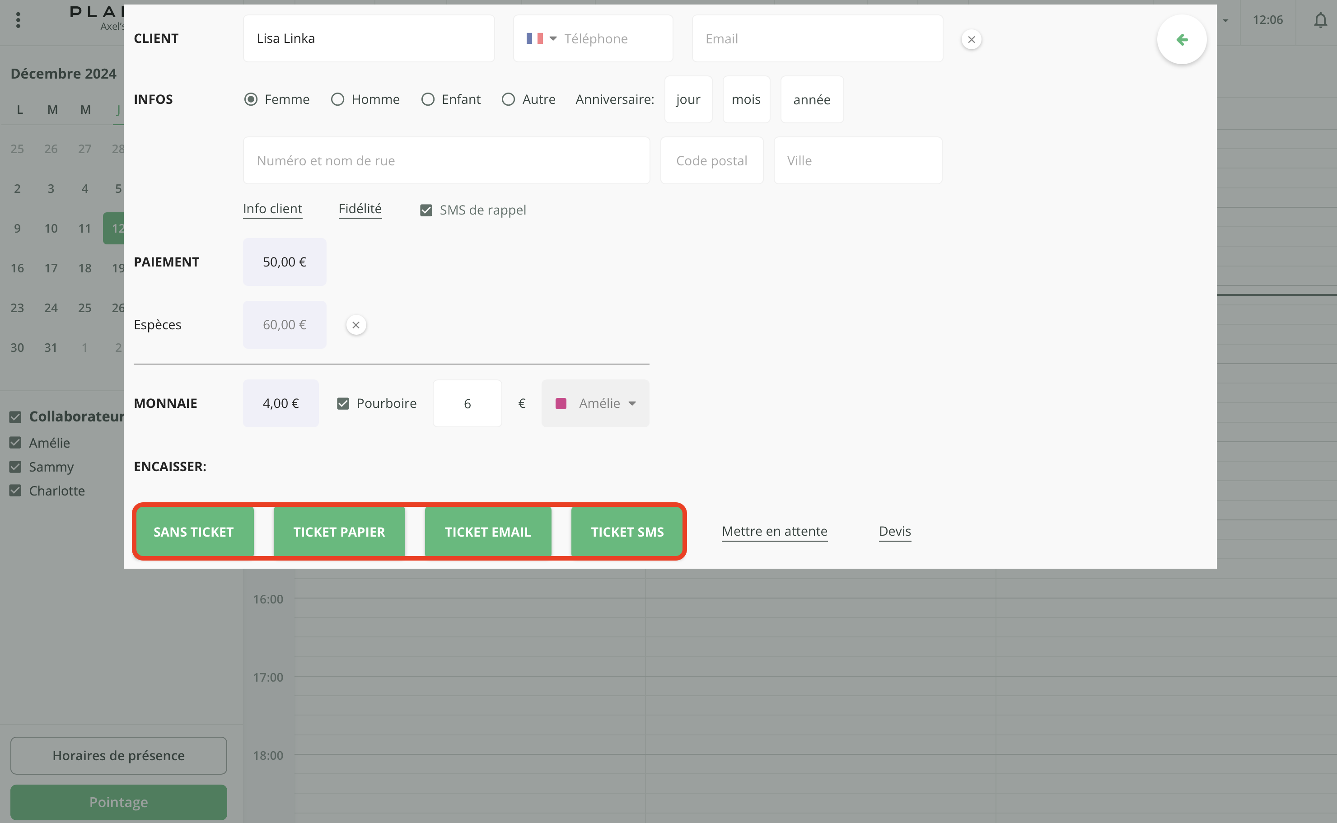Open the phone country code dropdown arrow
Image resolution: width=1337 pixels, height=823 pixels.
pyautogui.click(x=553, y=39)
